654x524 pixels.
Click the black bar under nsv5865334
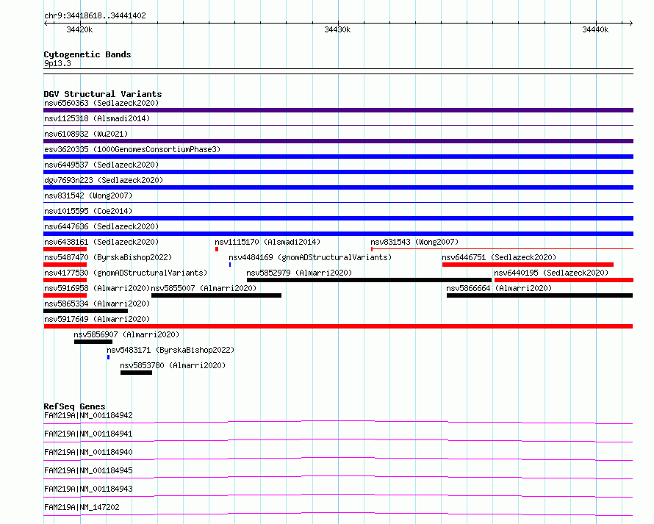click(x=85, y=311)
